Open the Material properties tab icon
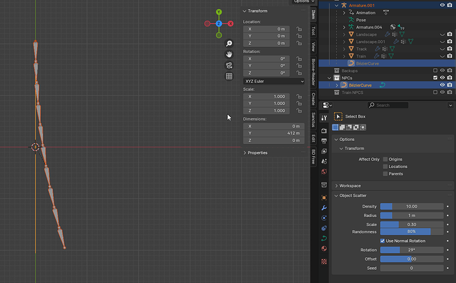456x283 pixels. pyautogui.click(x=324, y=249)
